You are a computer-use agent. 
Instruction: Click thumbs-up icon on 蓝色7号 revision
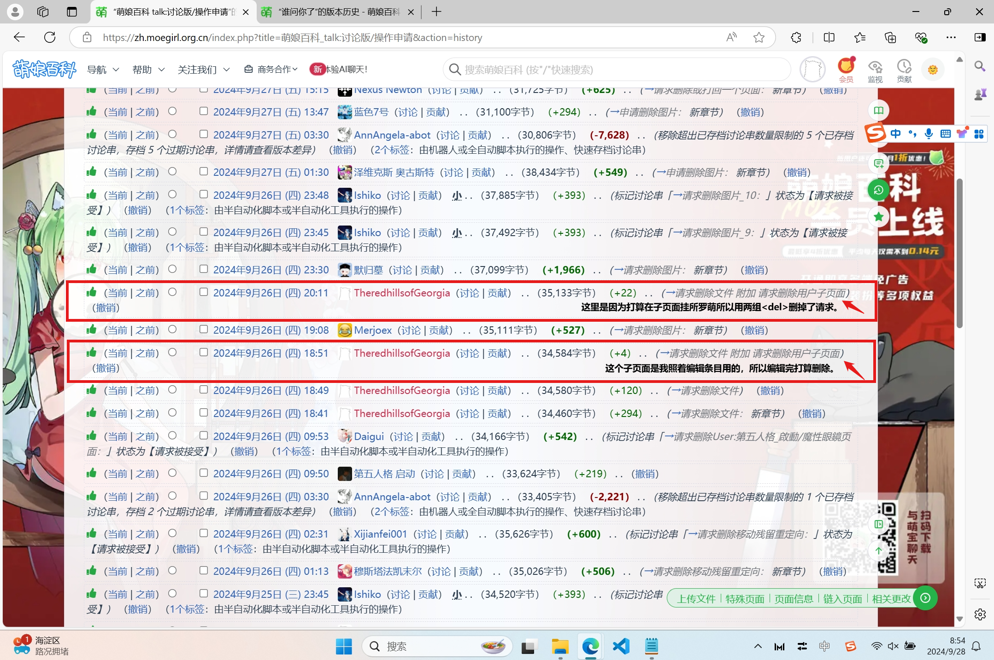pos(92,111)
